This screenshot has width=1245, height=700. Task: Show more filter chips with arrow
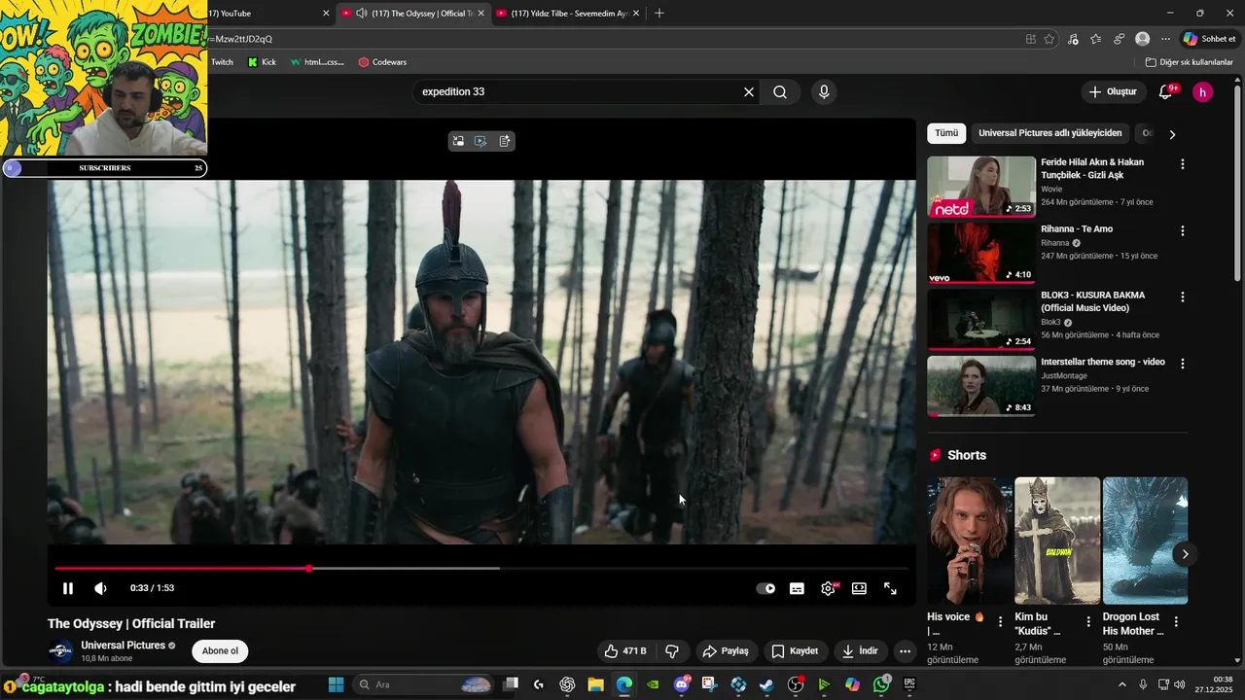pos(1172,134)
